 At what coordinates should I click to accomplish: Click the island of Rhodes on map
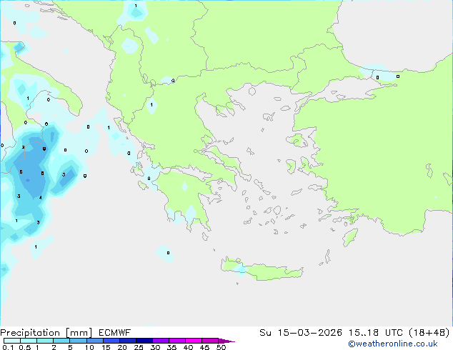350,237
